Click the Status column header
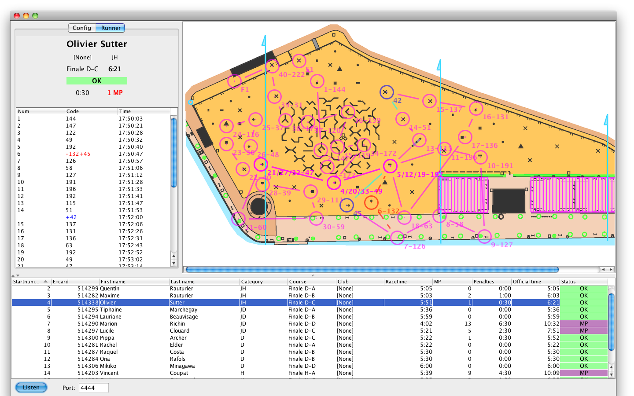 pyautogui.click(x=583, y=282)
